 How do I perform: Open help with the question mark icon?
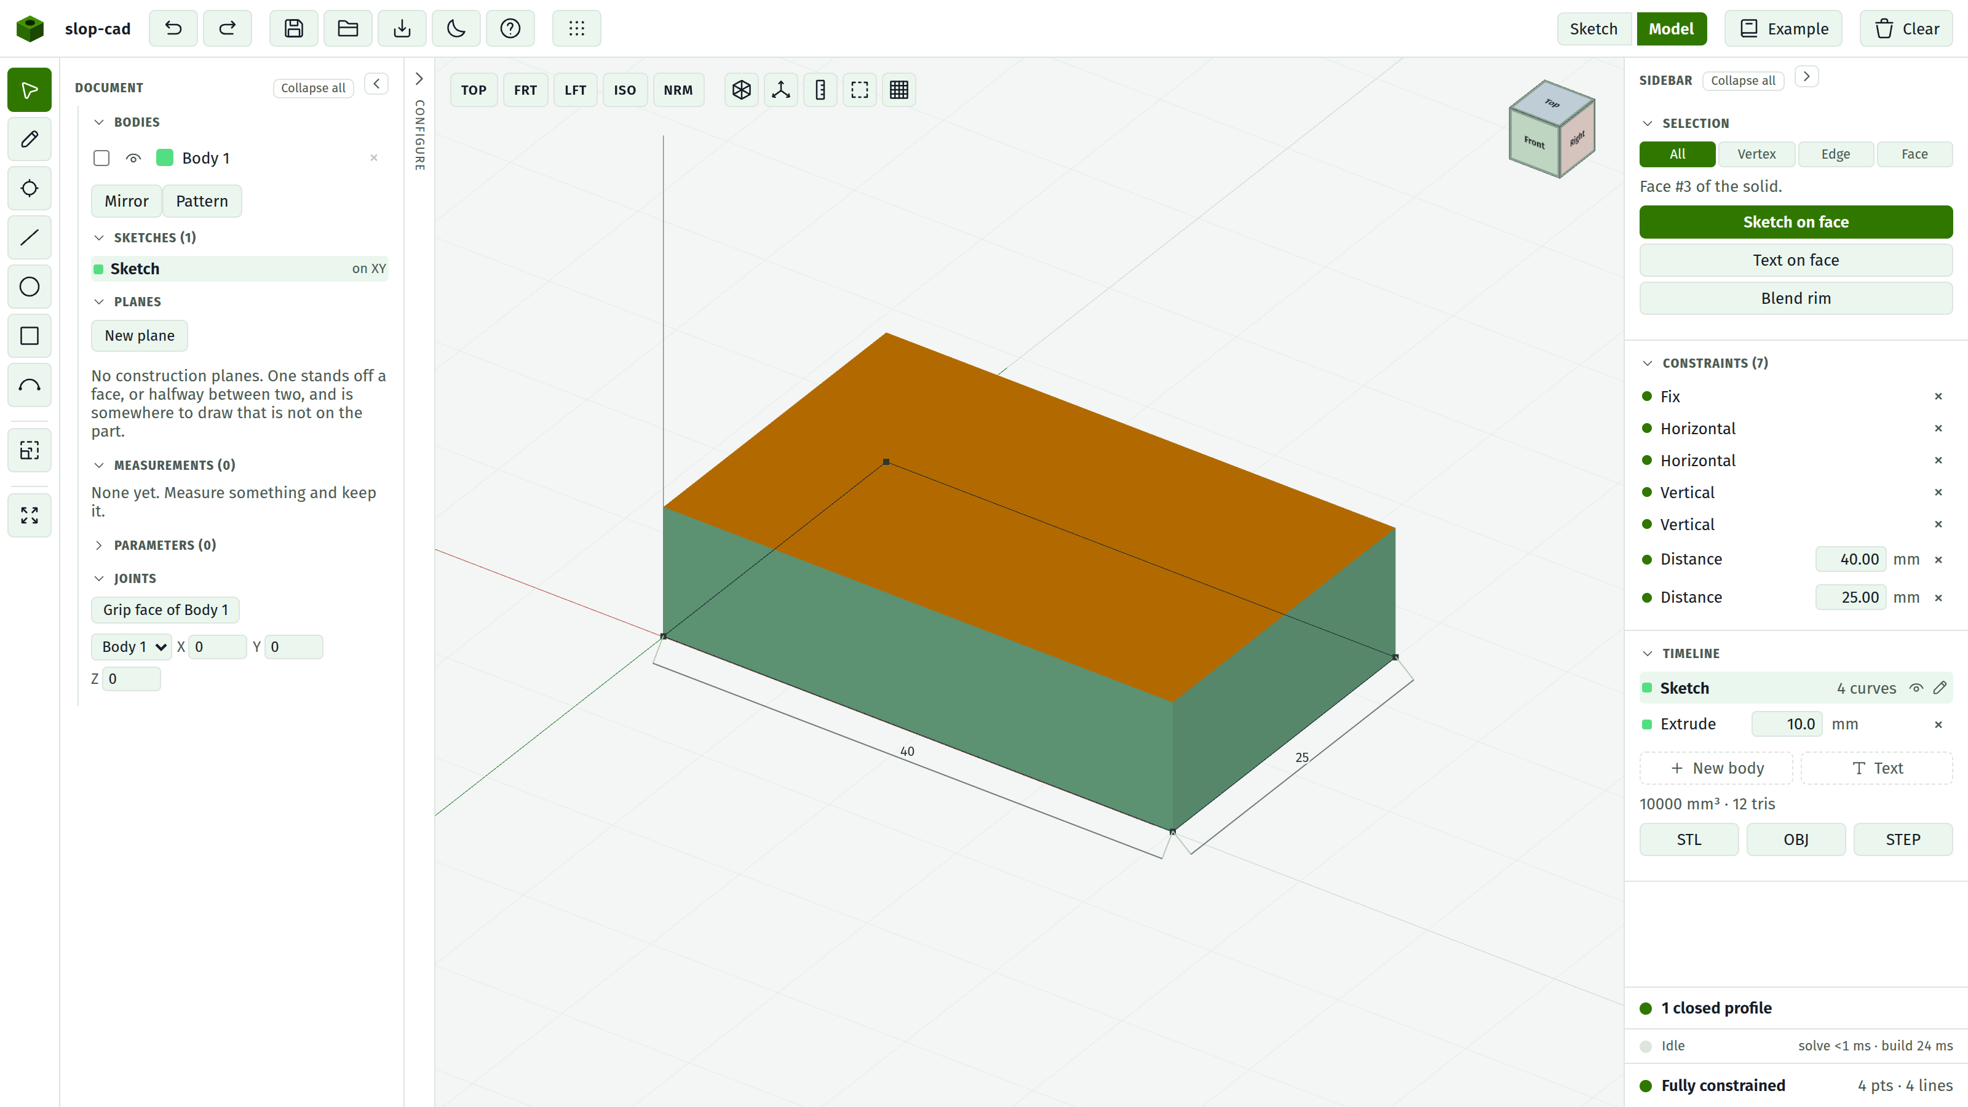pyautogui.click(x=510, y=28)
